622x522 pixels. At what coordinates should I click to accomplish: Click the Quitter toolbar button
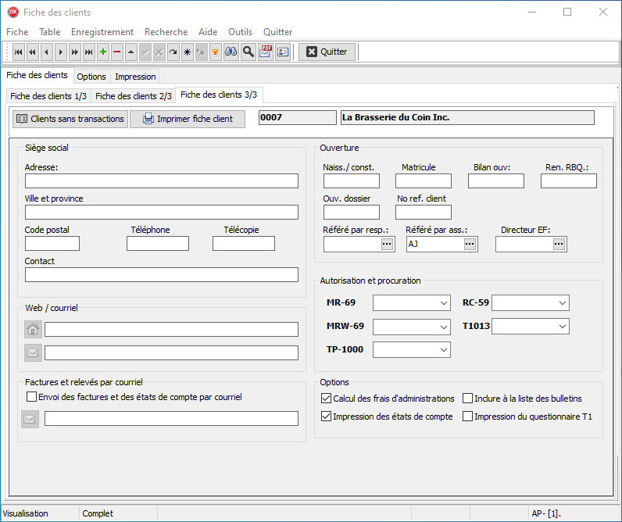pos(327,52)
